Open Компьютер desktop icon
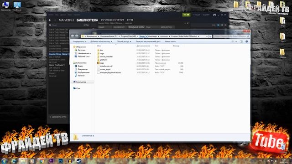The height and width of the screenshot is (164, 292). coord(5,6)
